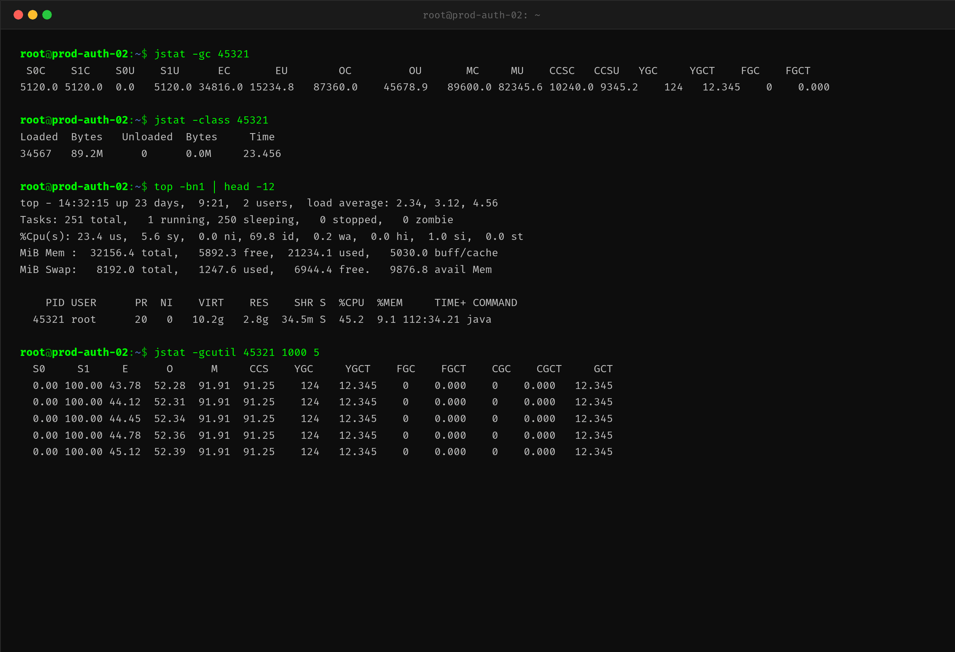955x652 pixels.
Task: Click the CCSC value 10240.0
Action: tap(571, 87)
